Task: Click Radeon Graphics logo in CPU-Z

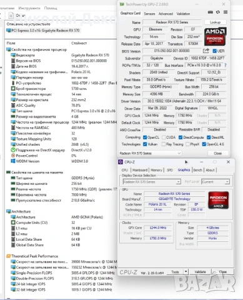Action: [218, 200]
